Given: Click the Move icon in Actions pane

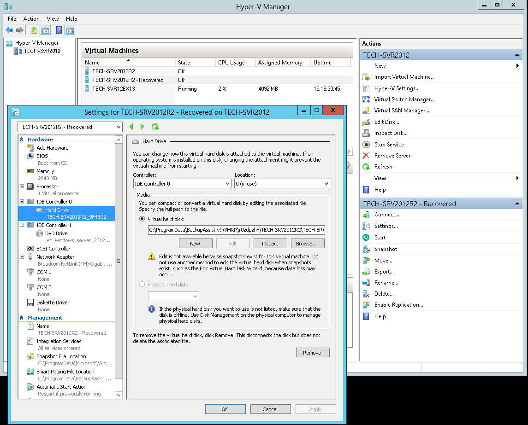Looking at the screenshot, I should (366, 261).
